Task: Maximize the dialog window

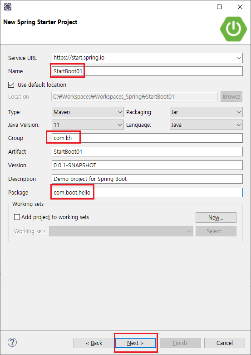Action: [219, 7]
